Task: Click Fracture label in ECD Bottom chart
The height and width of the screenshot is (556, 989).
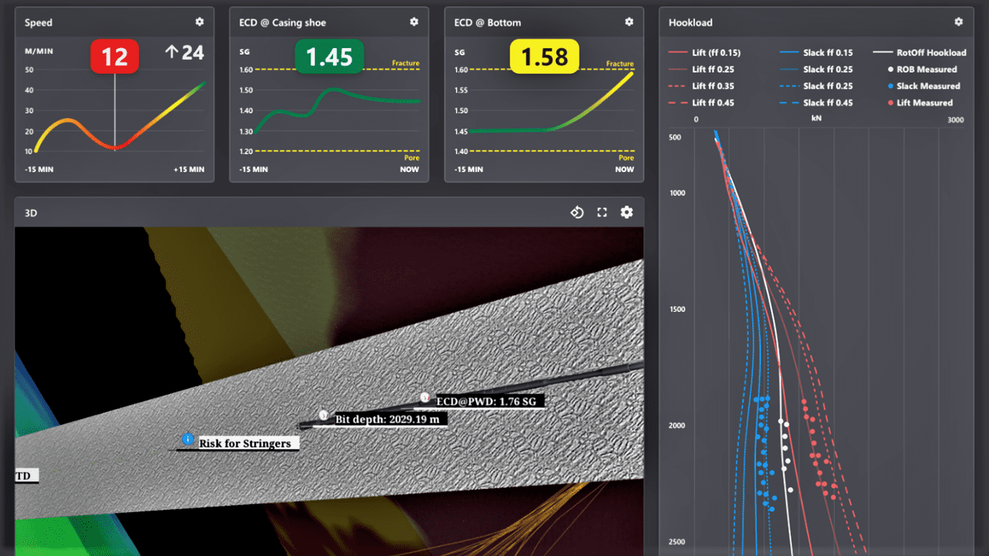Action: click(x=620, y=63)
